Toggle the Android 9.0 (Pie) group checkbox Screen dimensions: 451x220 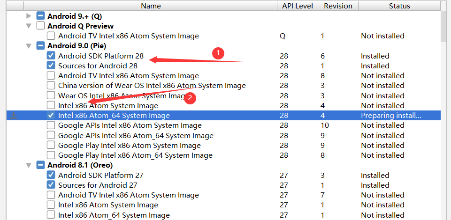pos(40,45)
